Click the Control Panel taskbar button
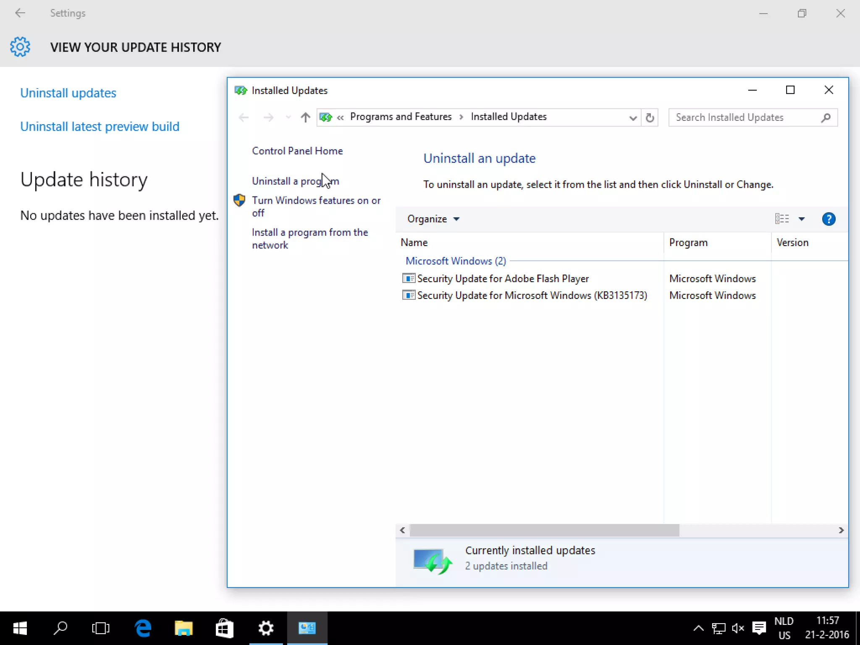This screenshot has height=645, width=860. pos(307,628)
